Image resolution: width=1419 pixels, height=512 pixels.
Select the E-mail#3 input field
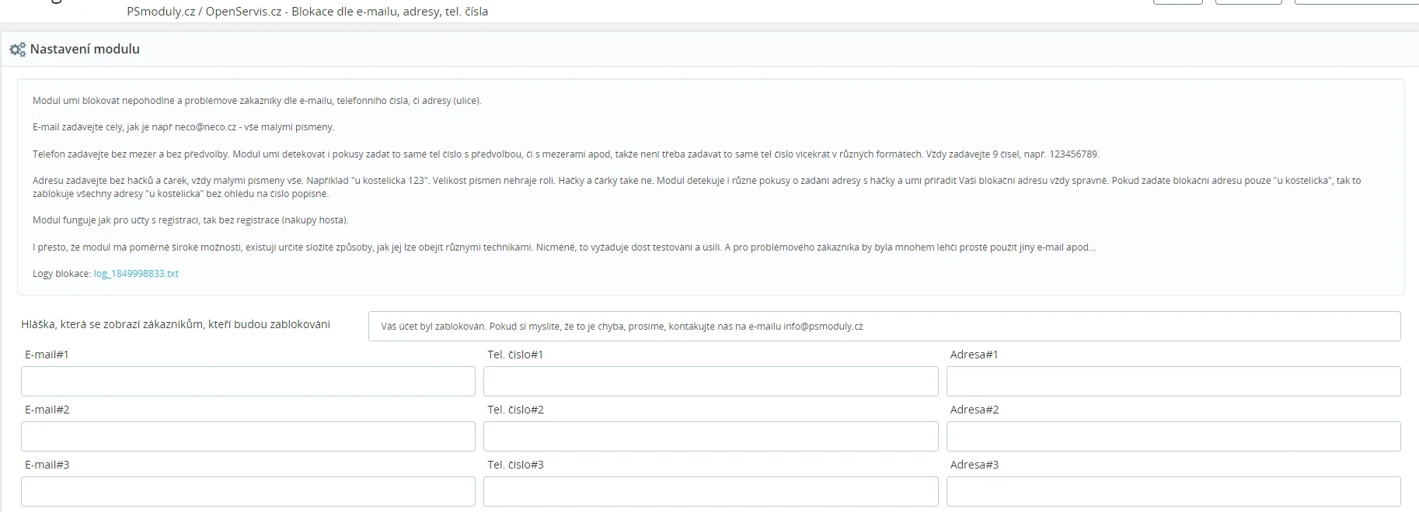coord(248,492)
